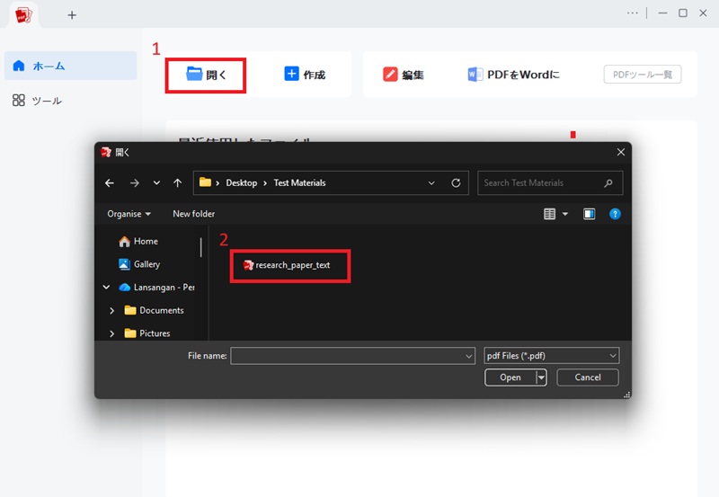The image size is (719, 497).
Task: Click the Open button in dialog
Action: pos(510,377)
